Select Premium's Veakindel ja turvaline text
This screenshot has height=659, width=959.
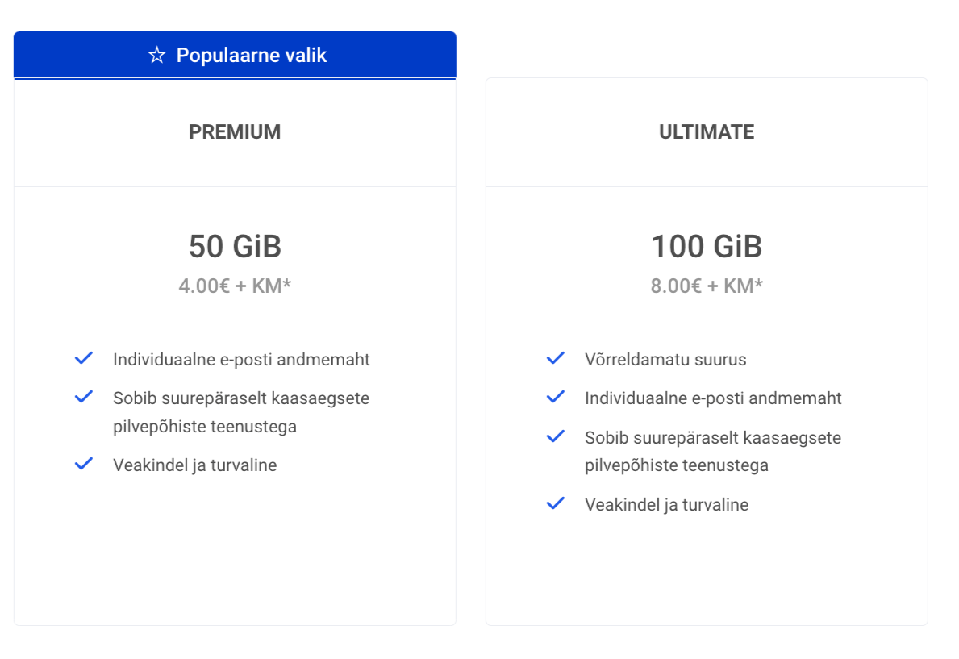tap(194, 465)
